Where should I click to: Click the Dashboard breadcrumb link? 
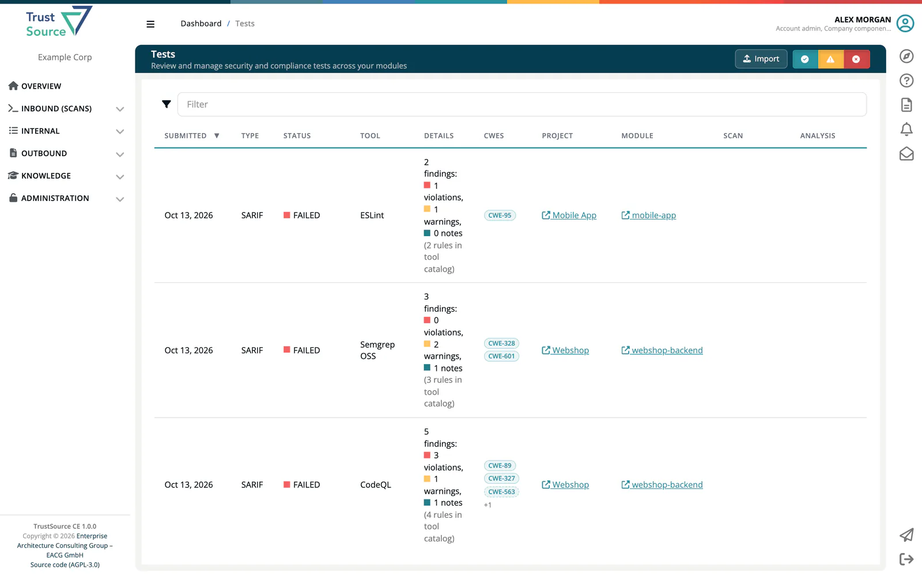pyautogui.click(x=201, y=24)
